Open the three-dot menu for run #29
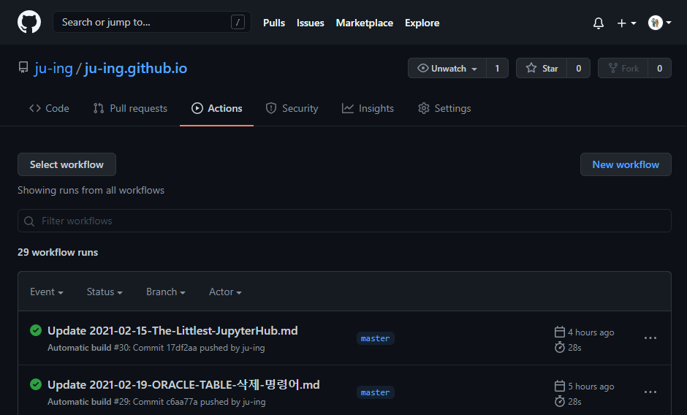Screen dimensions: 687x415 click(x=650, y=392)
